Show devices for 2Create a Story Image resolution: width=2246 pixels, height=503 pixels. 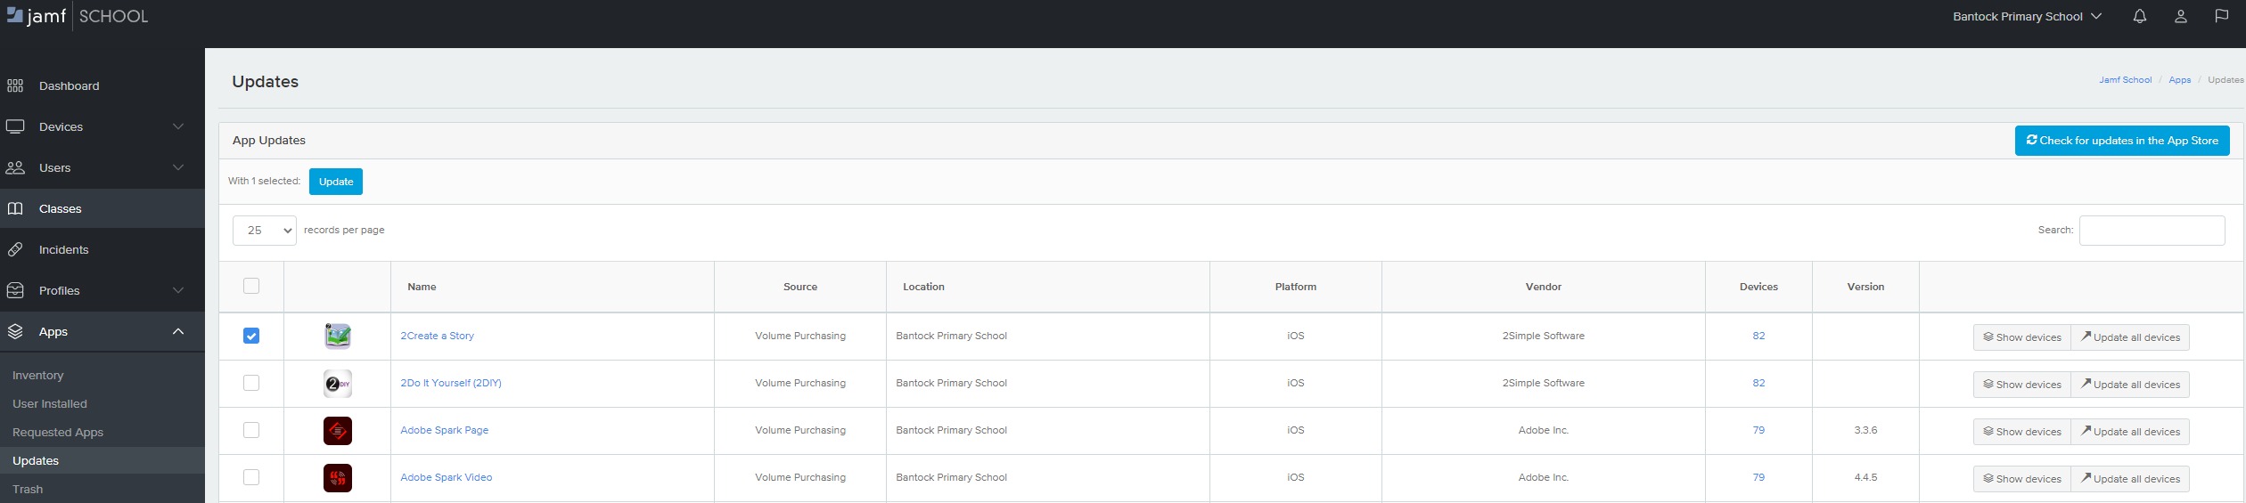2021,337
